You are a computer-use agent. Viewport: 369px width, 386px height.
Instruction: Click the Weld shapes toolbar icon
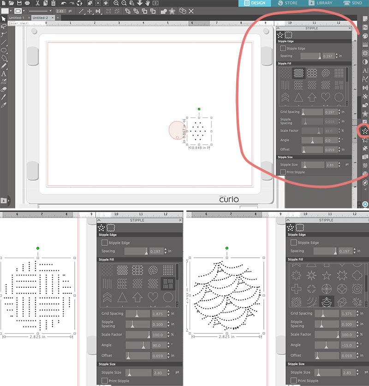163,11
